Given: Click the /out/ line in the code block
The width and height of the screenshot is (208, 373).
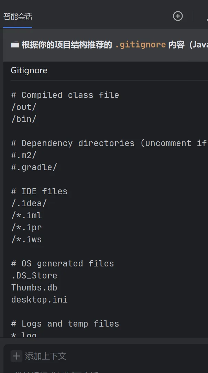Looking at the screenshot, I should coord(24,107).
